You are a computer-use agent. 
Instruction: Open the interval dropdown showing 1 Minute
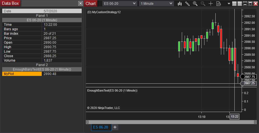(156, 3)
